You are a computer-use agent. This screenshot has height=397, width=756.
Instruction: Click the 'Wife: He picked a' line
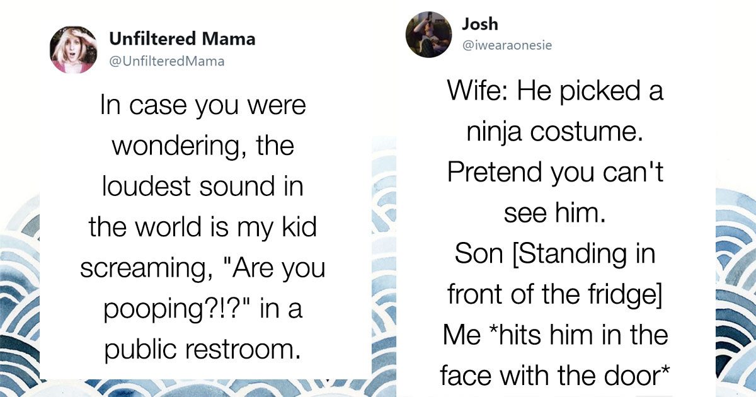[555, 91]
